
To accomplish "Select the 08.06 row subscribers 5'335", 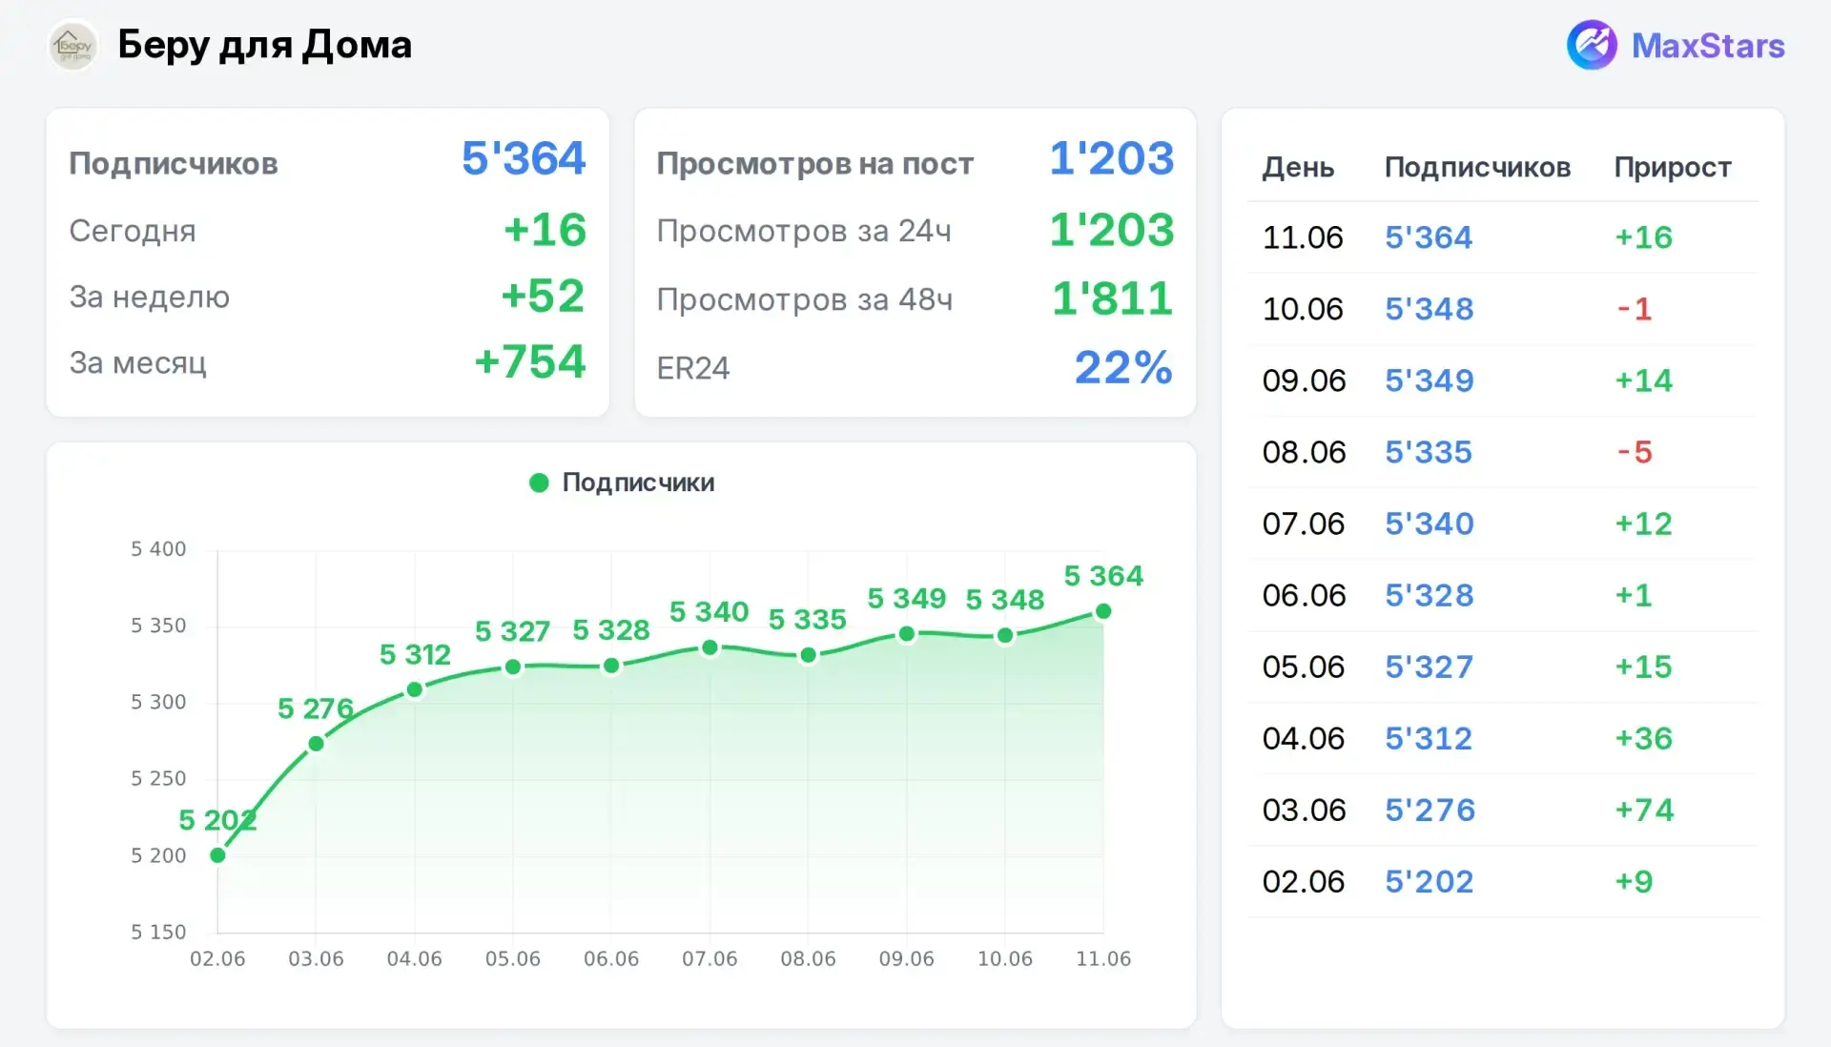I will (x=1429, y=451).
